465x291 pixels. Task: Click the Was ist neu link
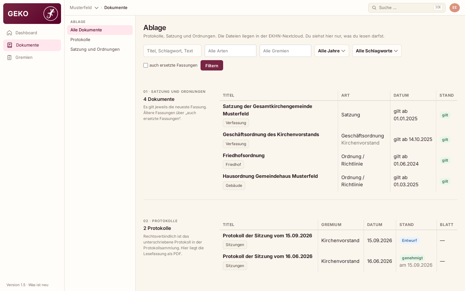pyautogui.click(x=38, y=285)
